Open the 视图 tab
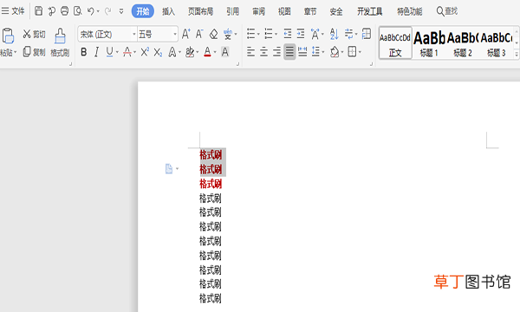The height and width of the screenshot is (312, 520). tap(284, 11)
